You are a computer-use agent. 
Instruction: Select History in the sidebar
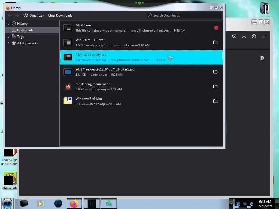(22, 24)
